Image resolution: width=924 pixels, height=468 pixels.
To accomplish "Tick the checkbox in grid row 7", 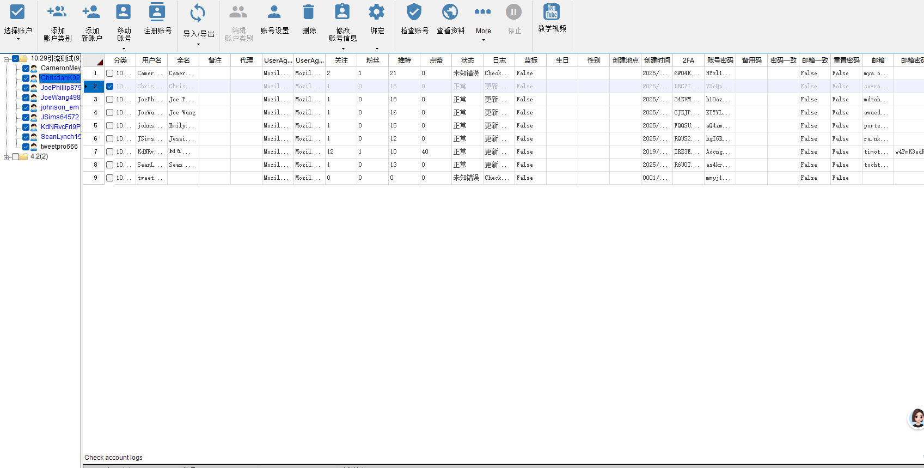I will (109, 151).
